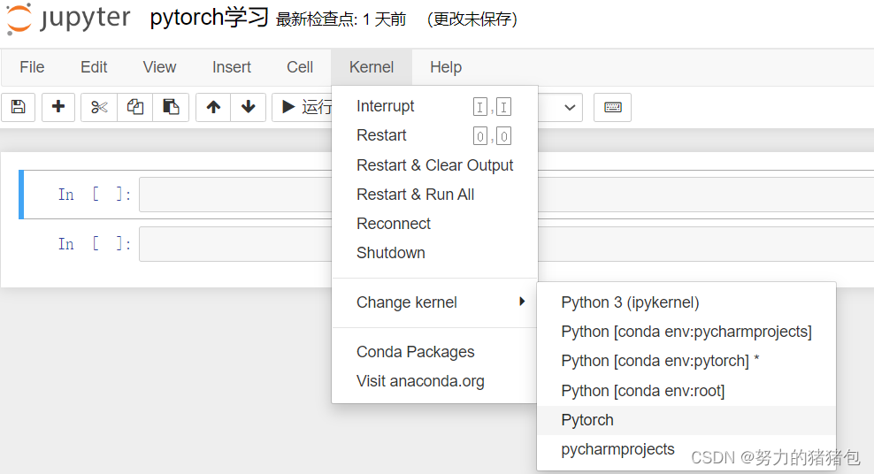Select Restart & Clear Output
This screenshot has height=474, width=874.
point(434,165)
